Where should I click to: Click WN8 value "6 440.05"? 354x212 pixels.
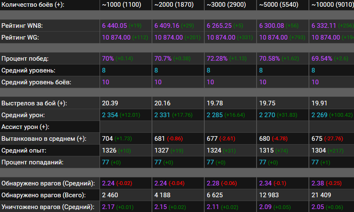pos(114,26)
